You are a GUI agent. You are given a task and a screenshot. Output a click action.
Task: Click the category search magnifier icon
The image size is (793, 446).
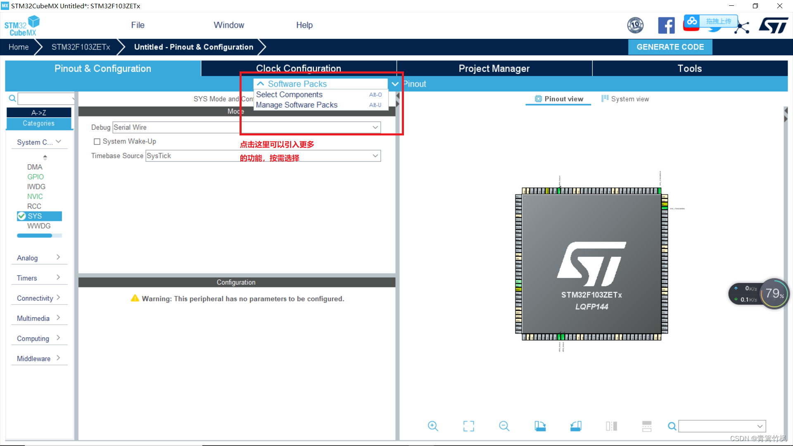click(12, 98)
